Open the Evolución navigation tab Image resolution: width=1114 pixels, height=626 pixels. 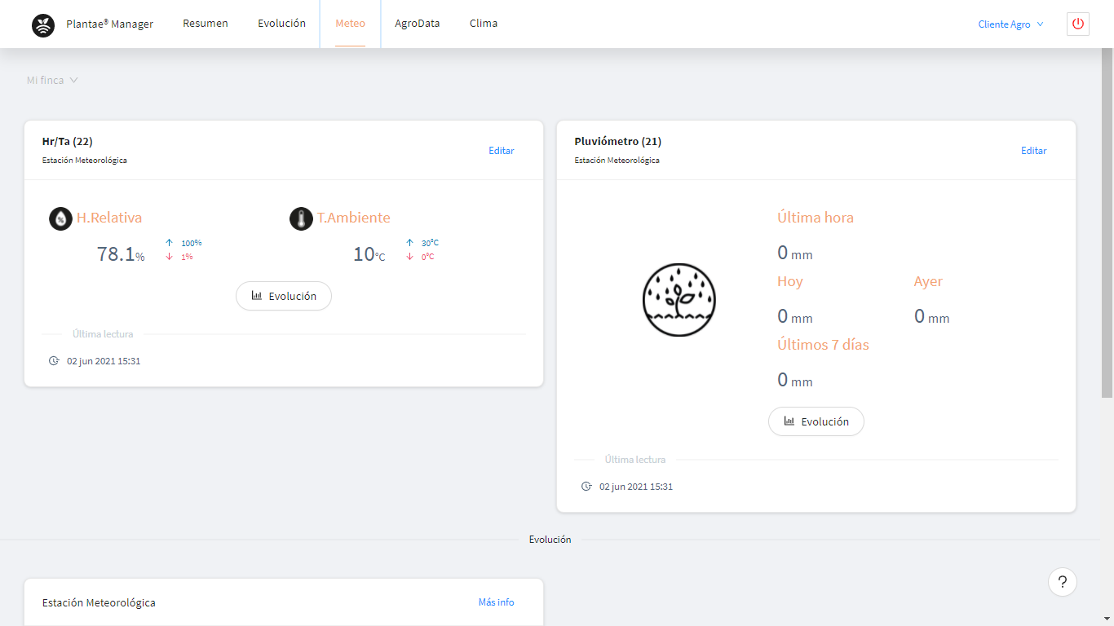tap(281, 24)
